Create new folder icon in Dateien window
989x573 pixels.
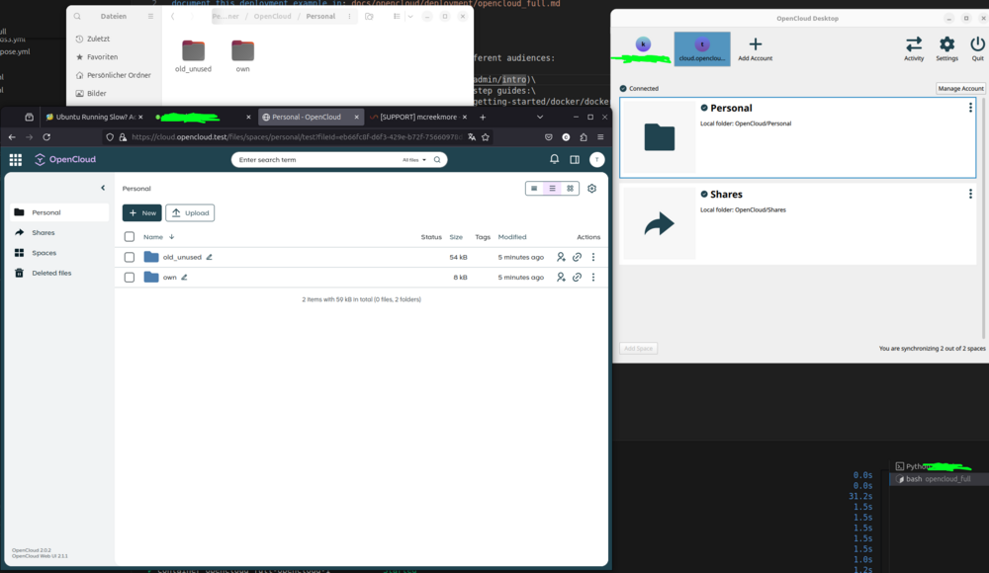coord(369,17)
